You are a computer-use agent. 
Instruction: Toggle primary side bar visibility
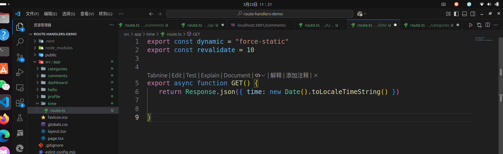456,14
